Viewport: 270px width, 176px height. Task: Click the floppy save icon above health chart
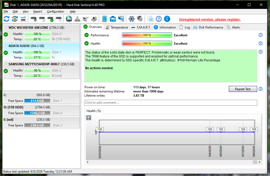[x=89, y=118]
